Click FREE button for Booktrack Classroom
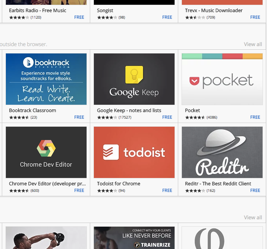 coord(79,117)
